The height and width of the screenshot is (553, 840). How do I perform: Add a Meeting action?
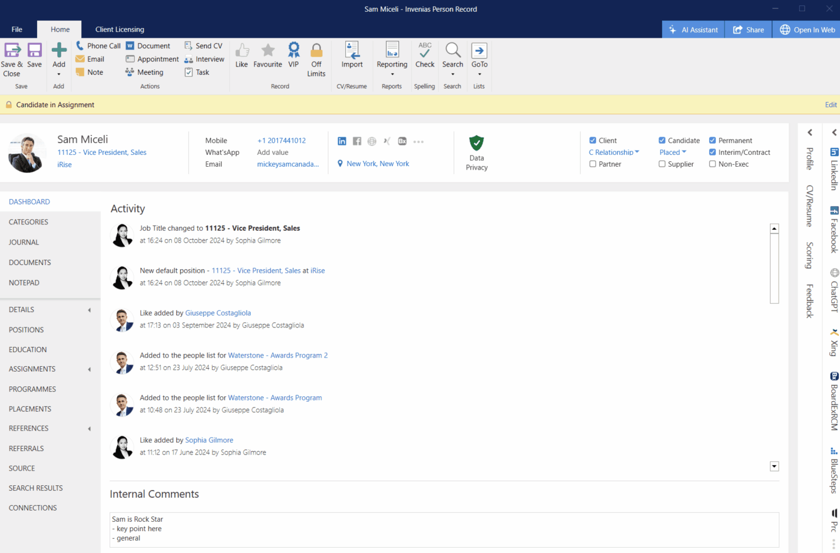pyautogui.click(x=144, y=72)
